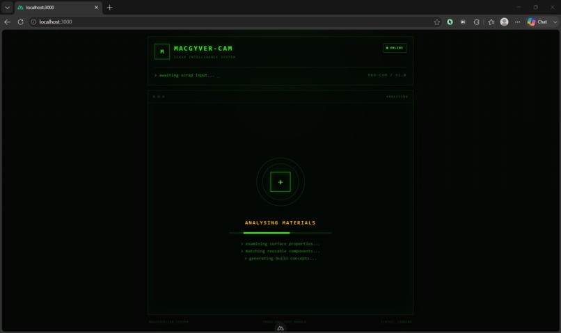Click the MACGYVER-CAM title
The image size is (561, 333).
pos(203,48)
